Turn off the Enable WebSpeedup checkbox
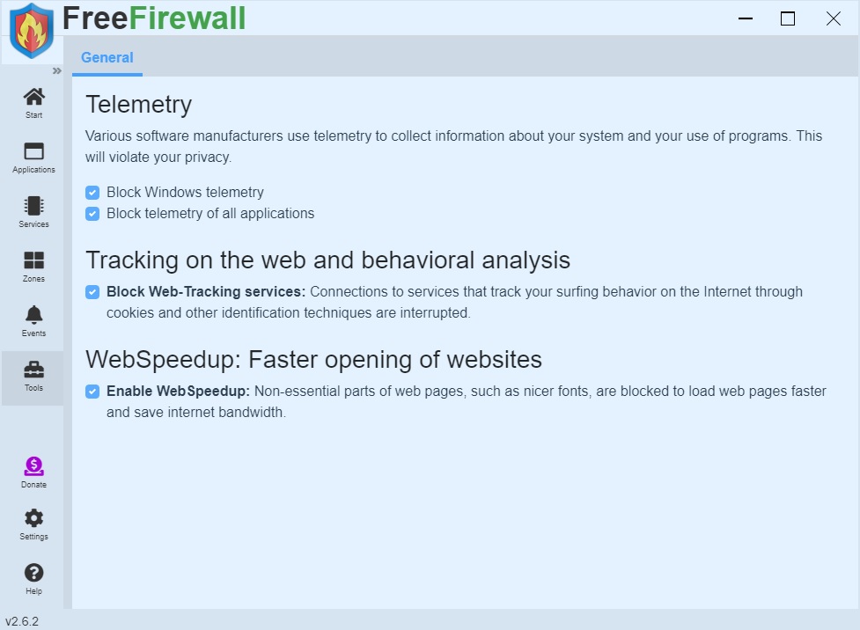 pyautogui.click(x=92, y=391)
